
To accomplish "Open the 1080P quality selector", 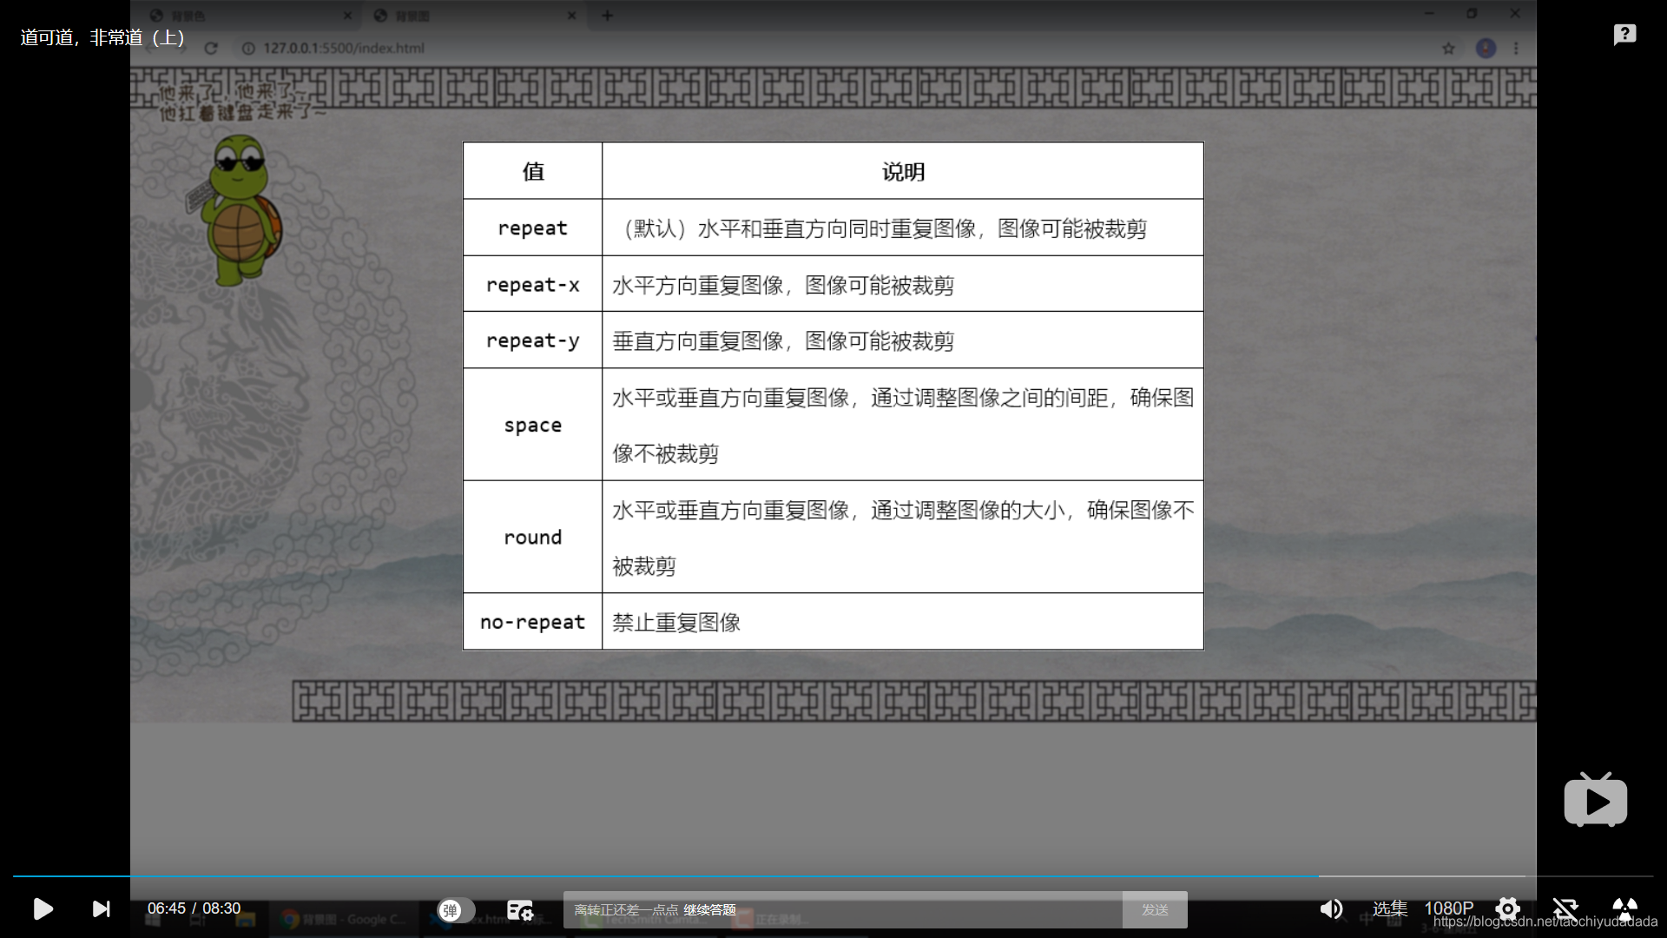I will pyautogui.click(x=1448, y=908).
